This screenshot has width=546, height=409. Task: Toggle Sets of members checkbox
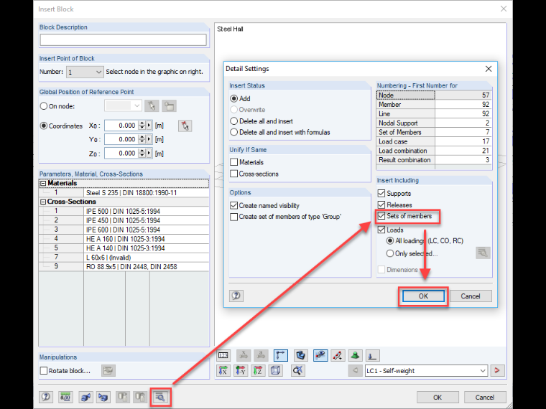[381, 216]
